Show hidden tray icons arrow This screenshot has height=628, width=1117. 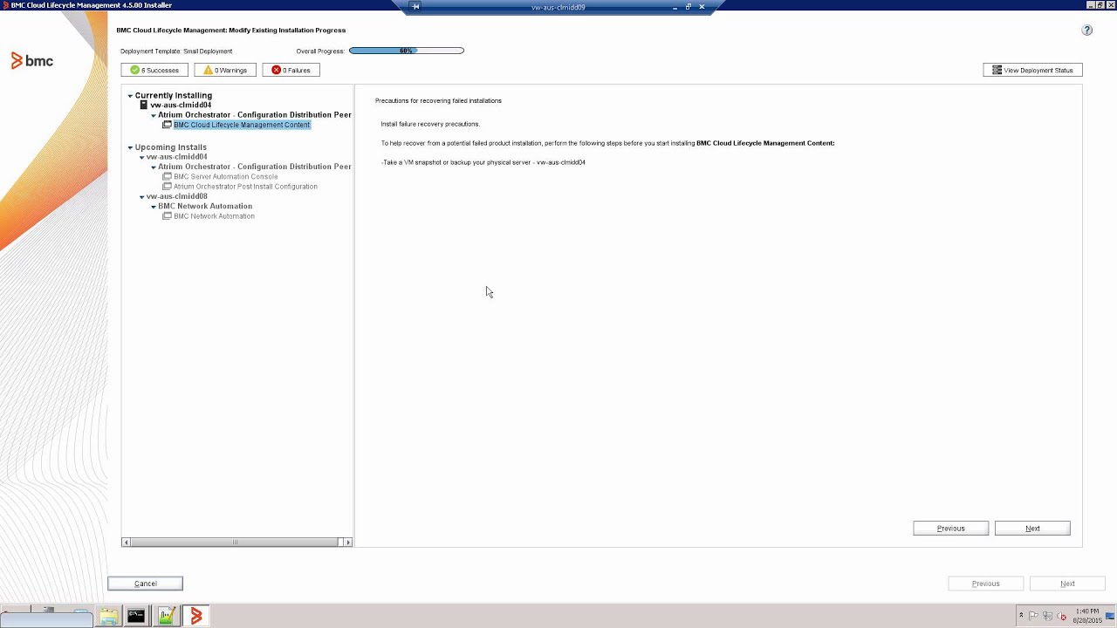(x=1021, y=616)
